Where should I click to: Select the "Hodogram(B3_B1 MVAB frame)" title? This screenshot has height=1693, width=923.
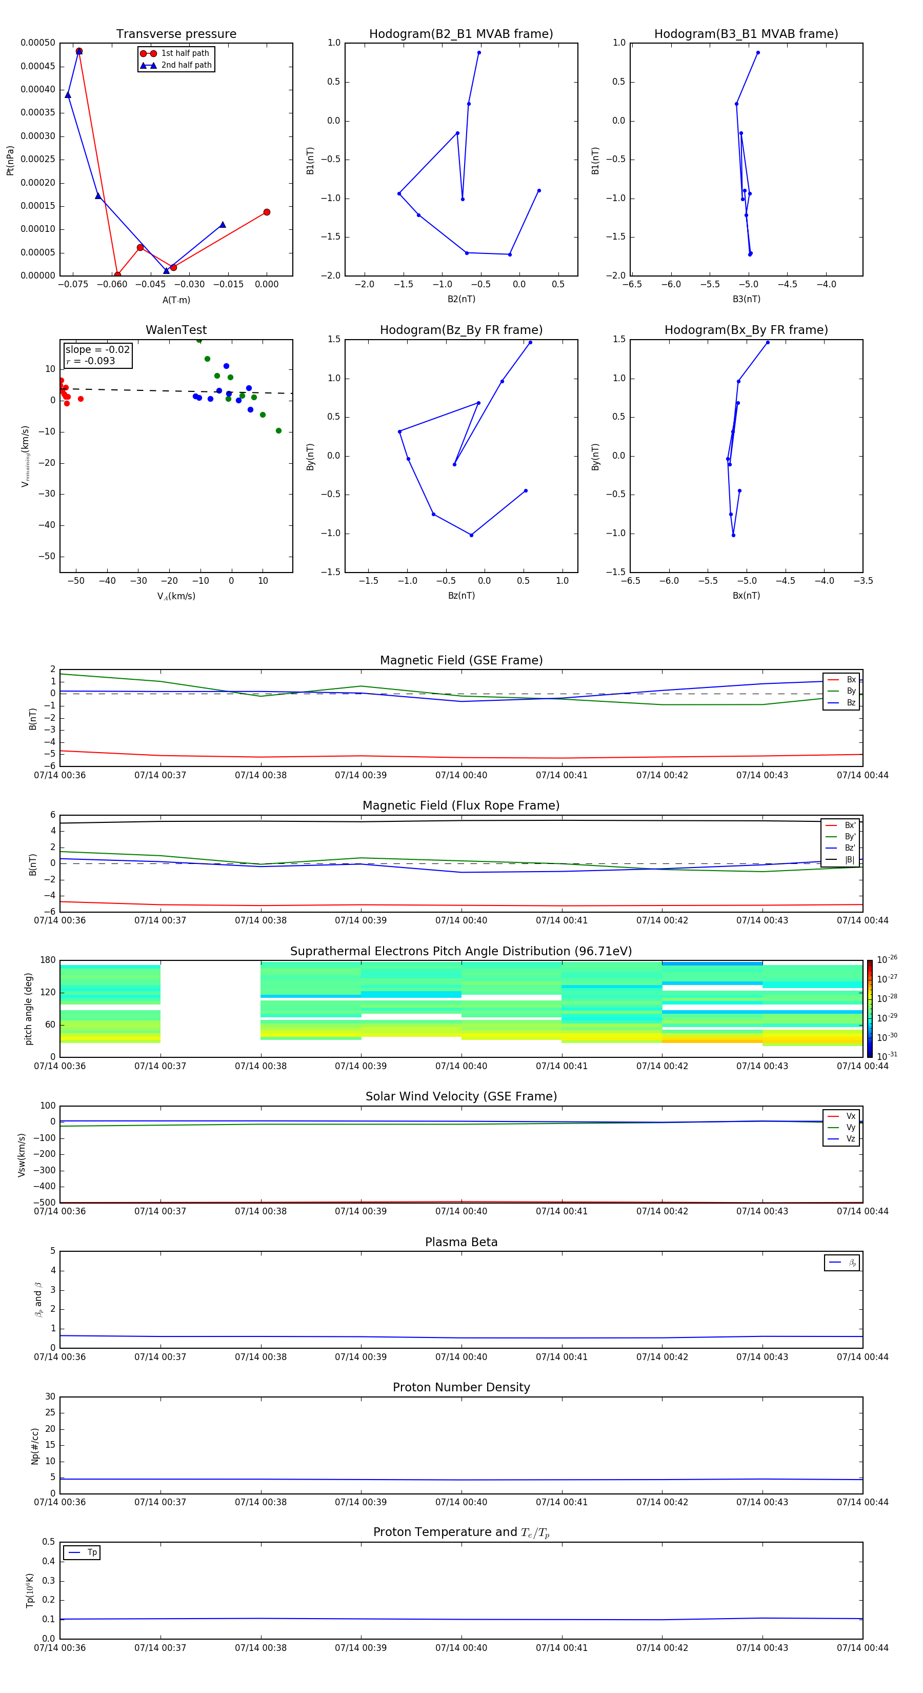746,34
